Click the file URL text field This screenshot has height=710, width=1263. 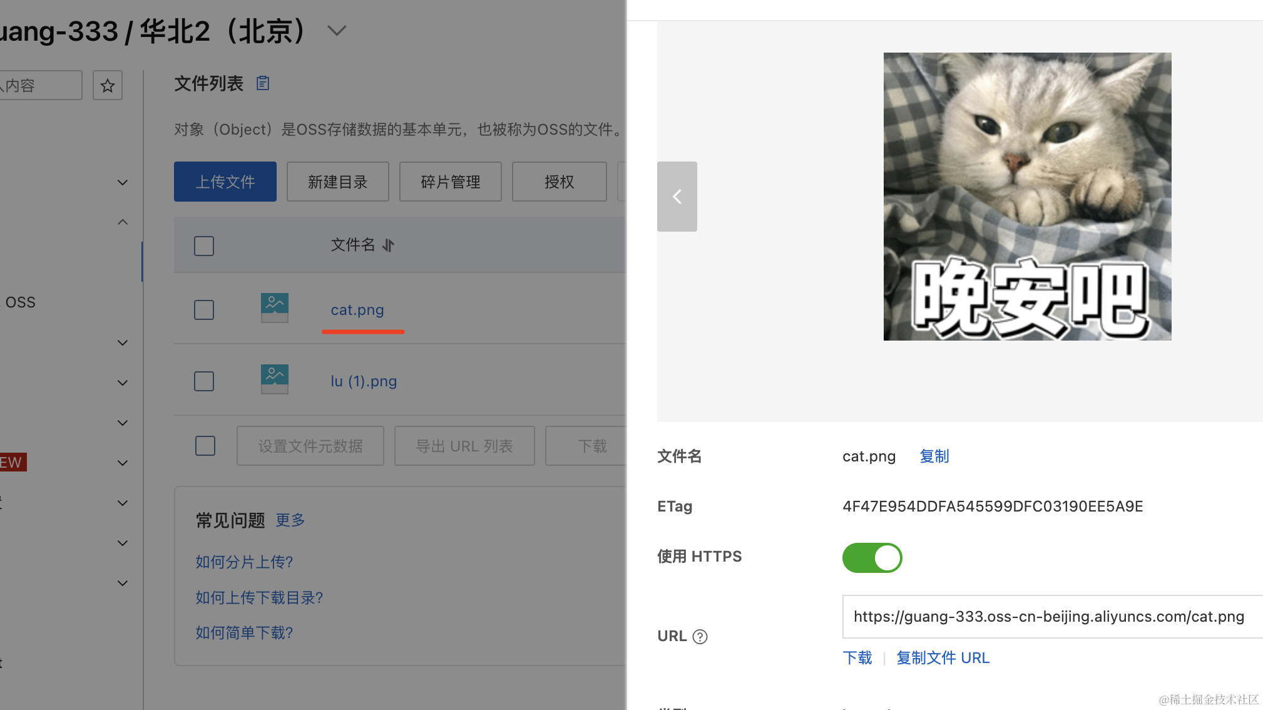[1049, 617]
